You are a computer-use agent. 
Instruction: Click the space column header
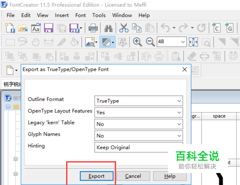click(x=219, y=116)
